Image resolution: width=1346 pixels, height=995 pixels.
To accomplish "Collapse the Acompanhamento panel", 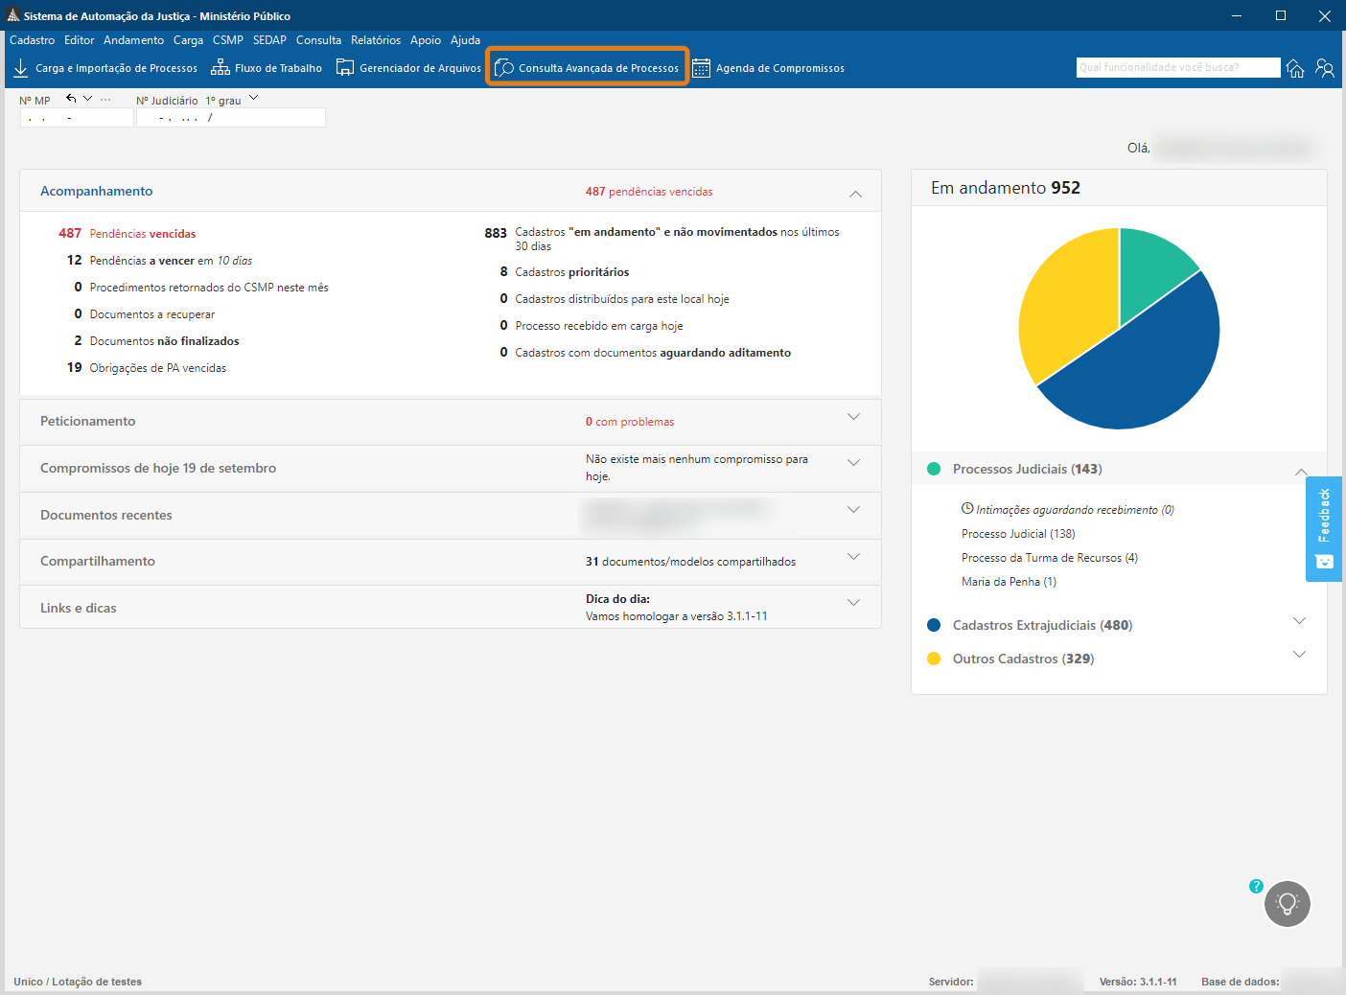I will [855, 193].
